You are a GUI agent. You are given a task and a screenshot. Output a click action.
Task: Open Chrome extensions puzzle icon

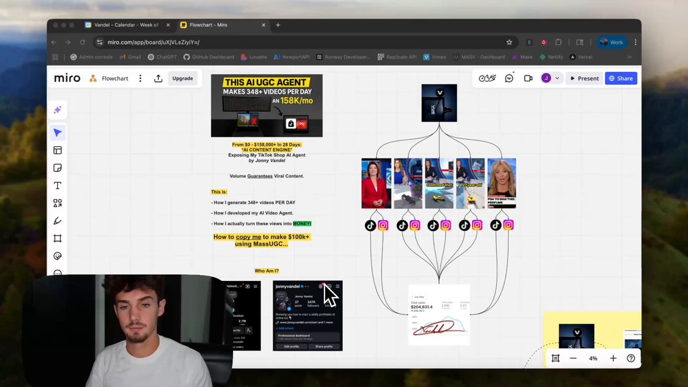coord(558,42)
